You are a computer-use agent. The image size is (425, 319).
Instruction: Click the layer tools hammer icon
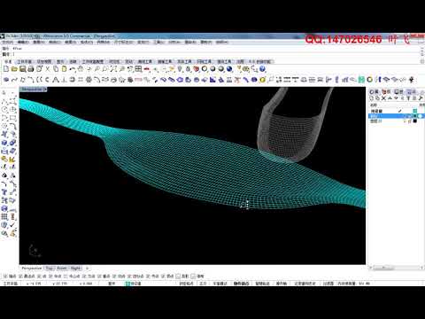coord(421,98)
